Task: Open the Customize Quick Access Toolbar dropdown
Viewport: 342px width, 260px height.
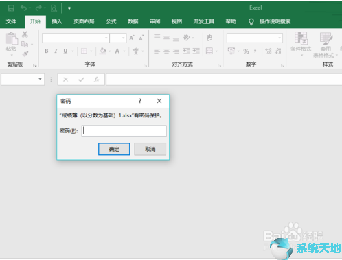Action: [x=69, y=8]
